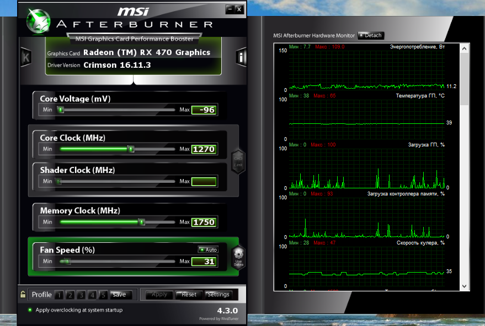The width and height of the screenshot is (485, 326).
Task: Click the Memory Clock value field 1750
Action: [x=204, y=222]
